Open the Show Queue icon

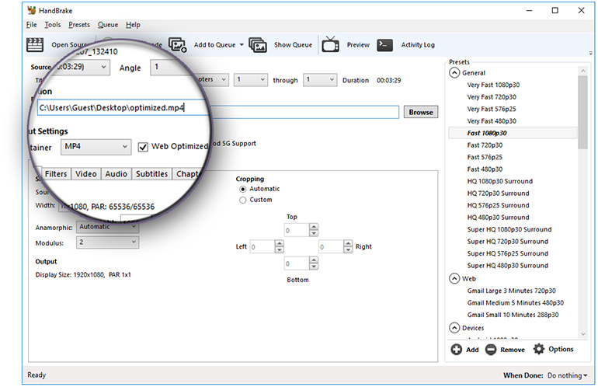pyautogui.click(x=258, y=44)
